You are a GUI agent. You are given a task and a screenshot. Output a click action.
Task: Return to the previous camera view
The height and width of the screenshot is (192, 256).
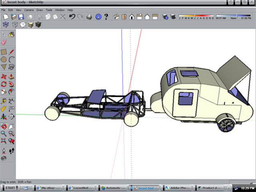point(11,141)
